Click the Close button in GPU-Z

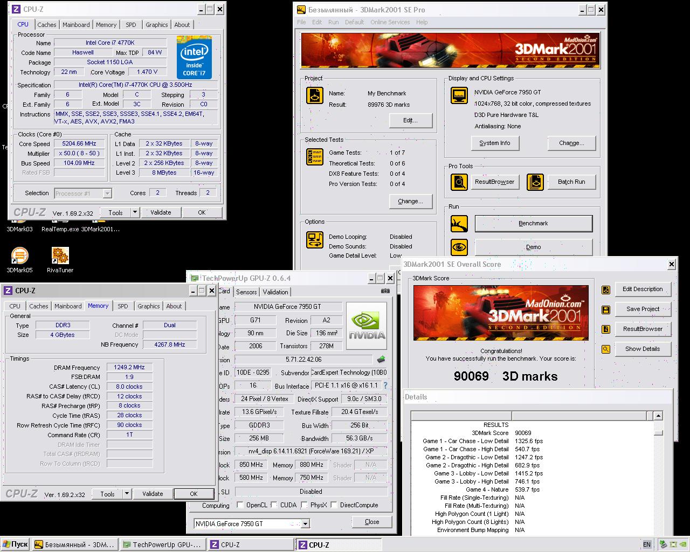372,522
